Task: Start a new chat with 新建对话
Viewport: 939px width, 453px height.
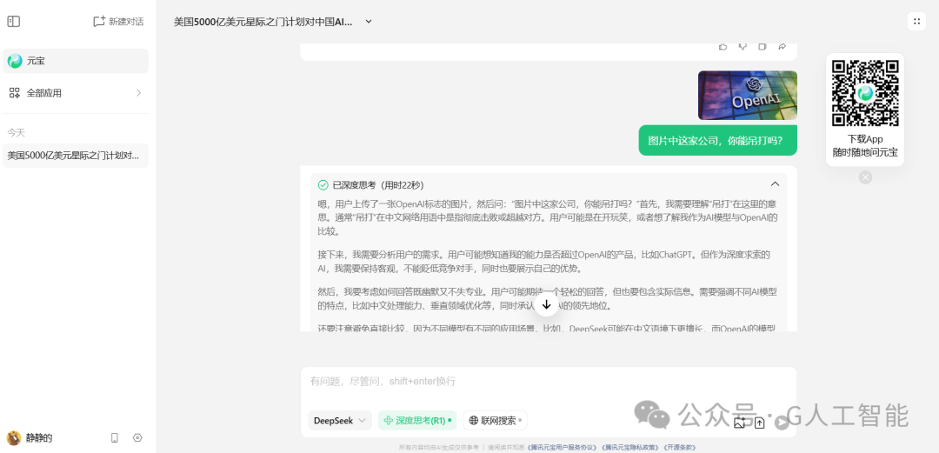Action: [x=118, y=22]
